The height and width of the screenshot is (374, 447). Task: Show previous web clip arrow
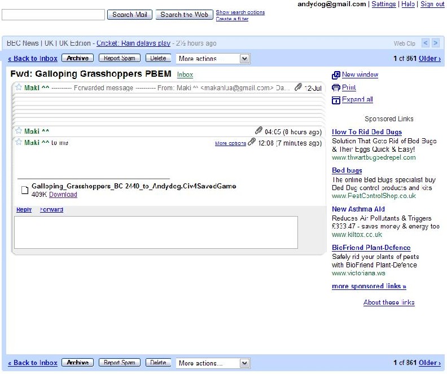(426, 43)
